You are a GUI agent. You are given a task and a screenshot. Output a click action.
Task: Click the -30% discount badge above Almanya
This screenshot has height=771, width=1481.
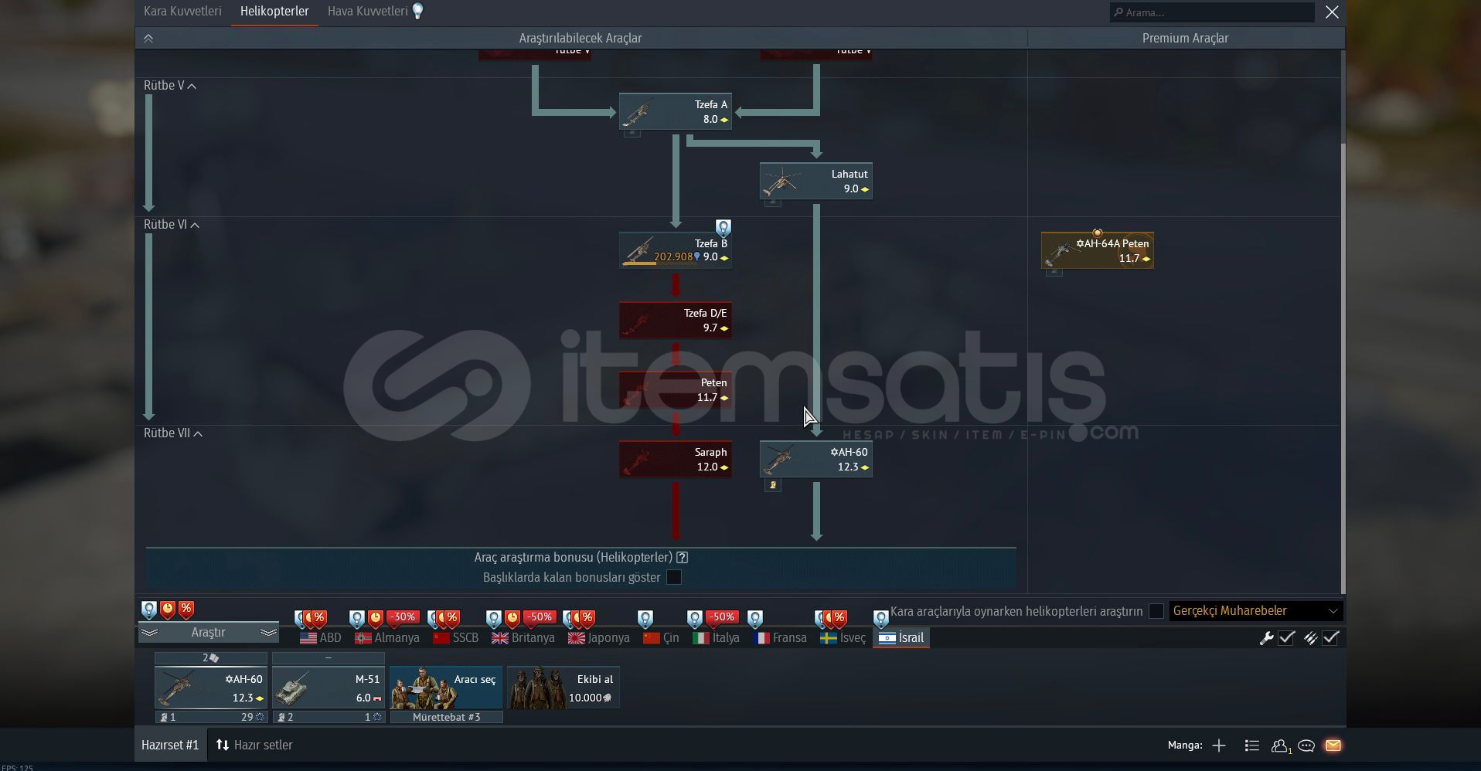(403, 617)
